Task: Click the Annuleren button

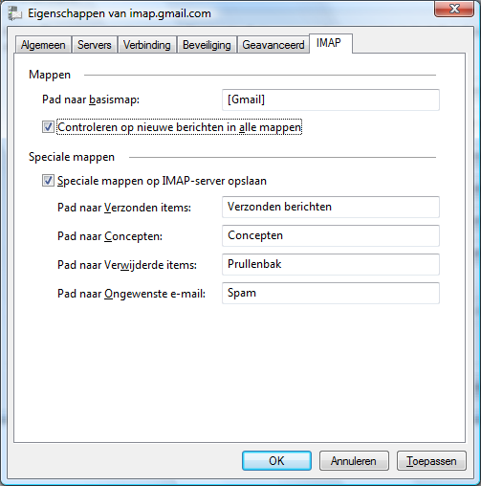Action: pos(354,460)
